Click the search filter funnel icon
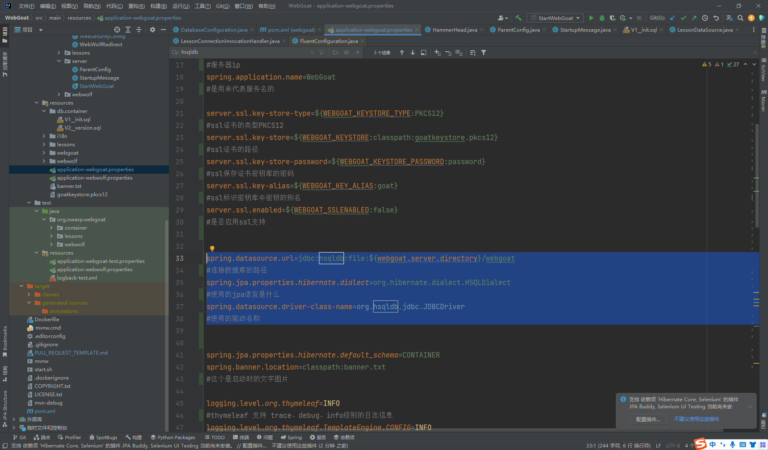The image size is (768, 450). coord(484,52)
